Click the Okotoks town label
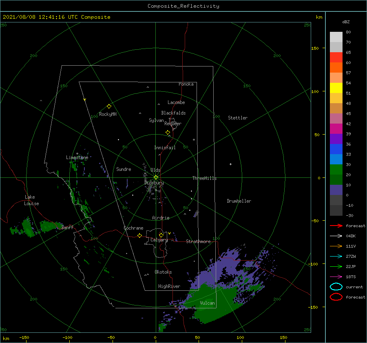The width and height of the screenshot is (367, 343). (x=163, y=272)
